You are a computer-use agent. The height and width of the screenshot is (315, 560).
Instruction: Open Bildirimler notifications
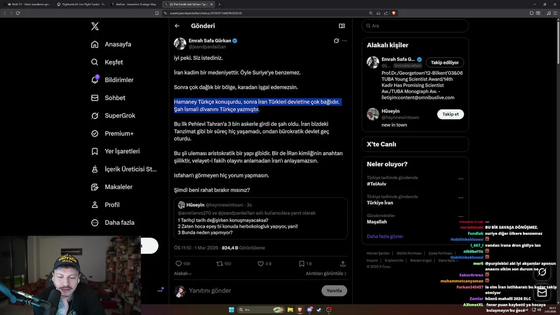point(112,80)
